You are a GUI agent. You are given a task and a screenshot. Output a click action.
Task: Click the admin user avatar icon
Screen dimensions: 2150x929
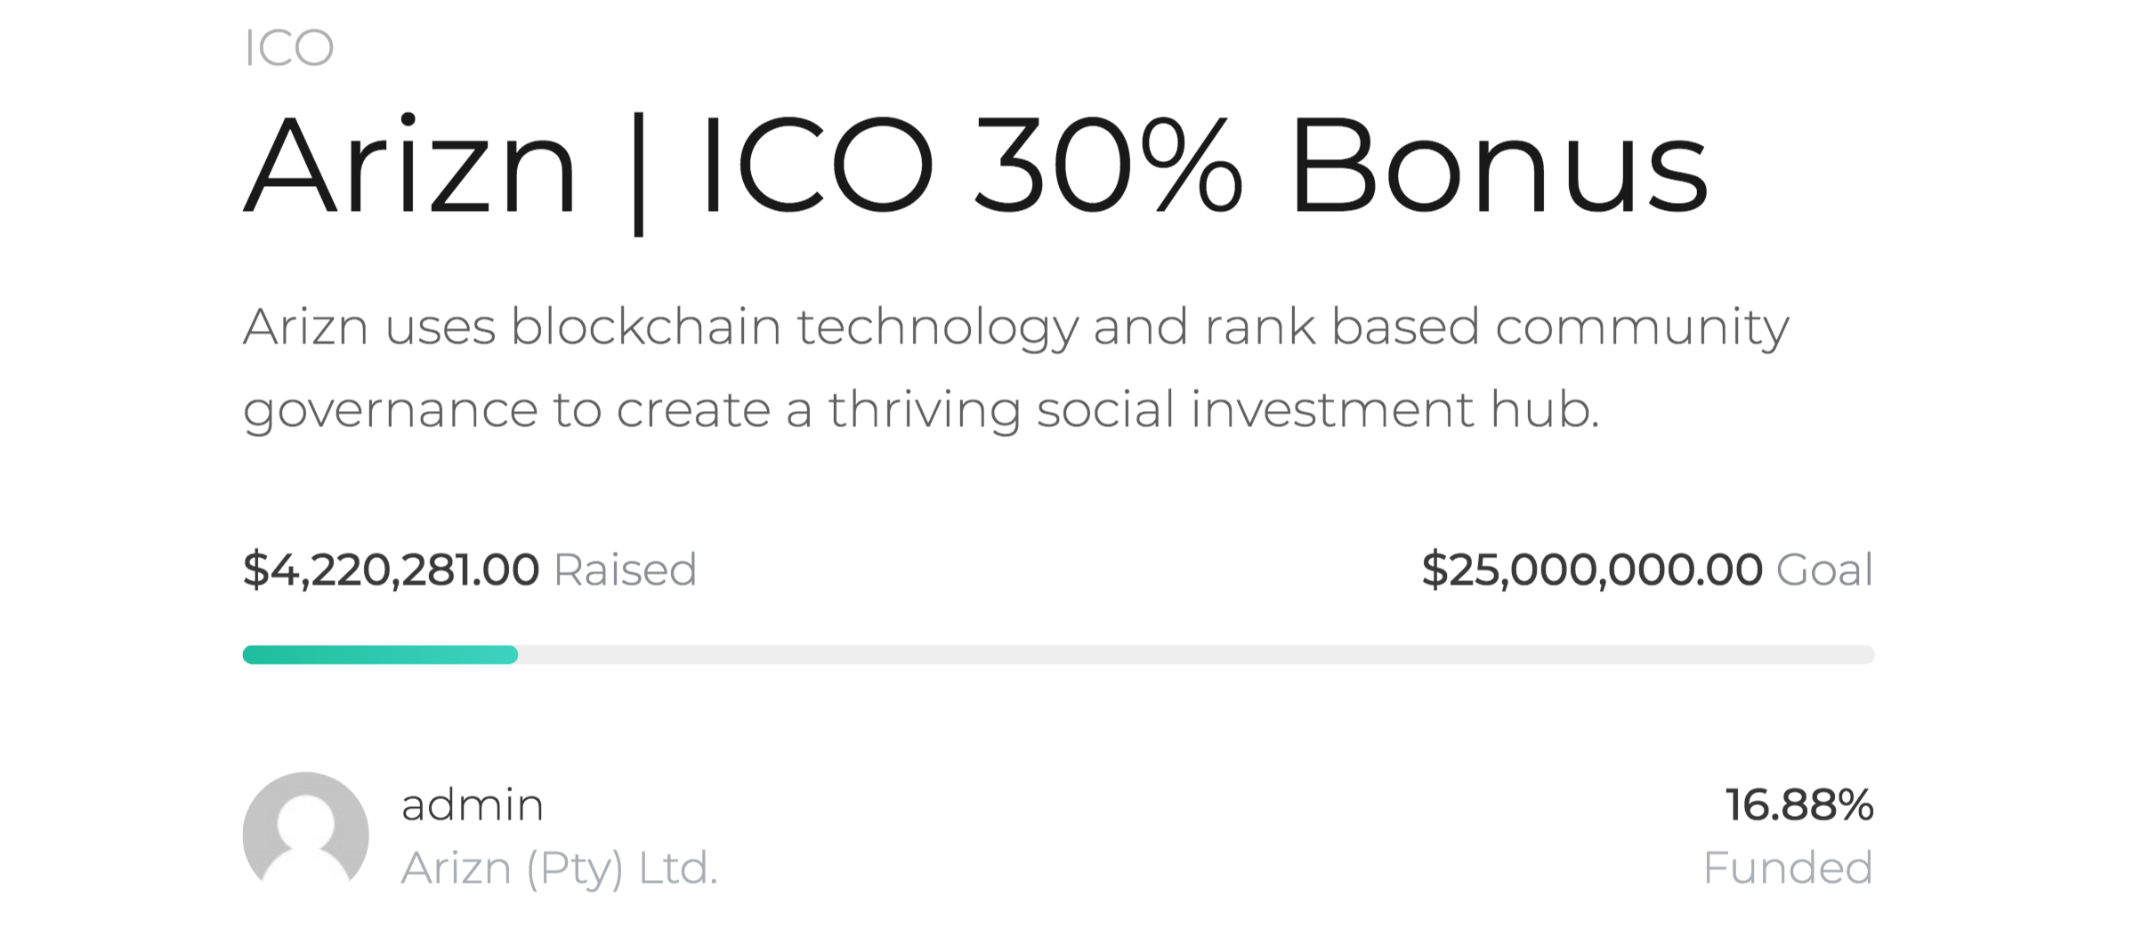pos(305,834)
